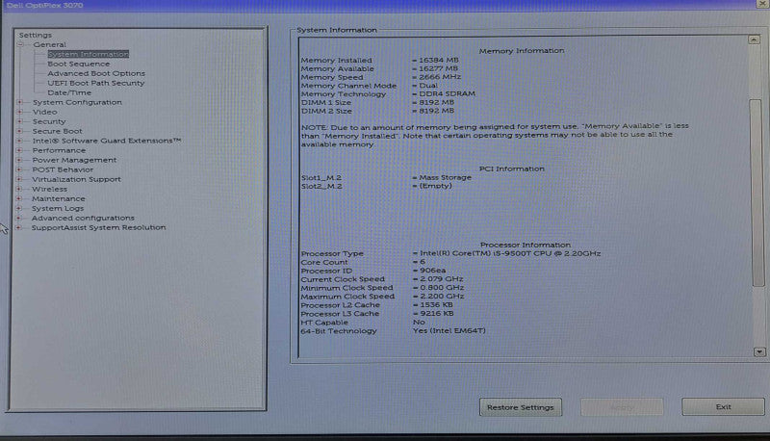770x441 pixels.
Task: Select the General category label
Action: (50, 44)
